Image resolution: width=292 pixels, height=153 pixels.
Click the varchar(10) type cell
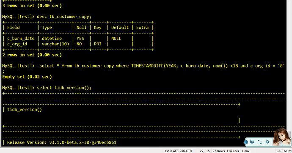tap(55, 44)
